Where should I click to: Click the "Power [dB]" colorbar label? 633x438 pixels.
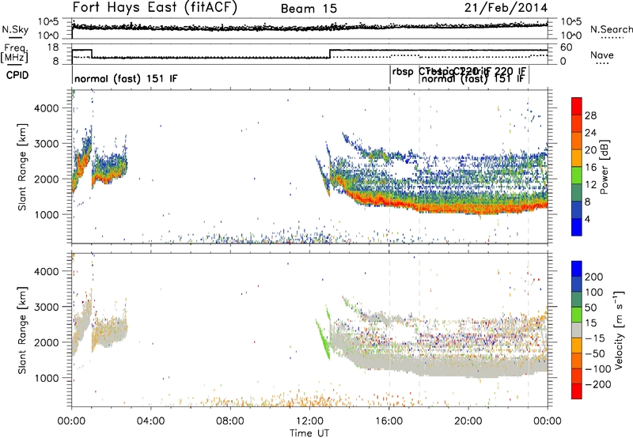pos(605,167)
